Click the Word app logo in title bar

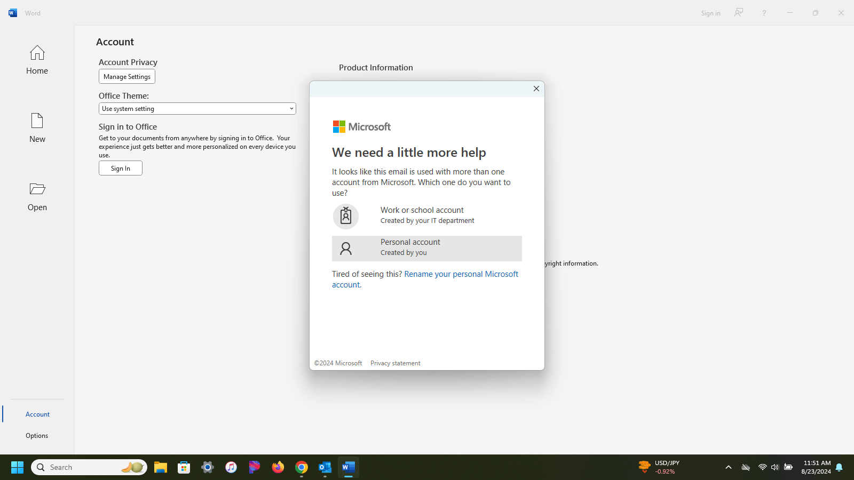(x=13, y=13)
